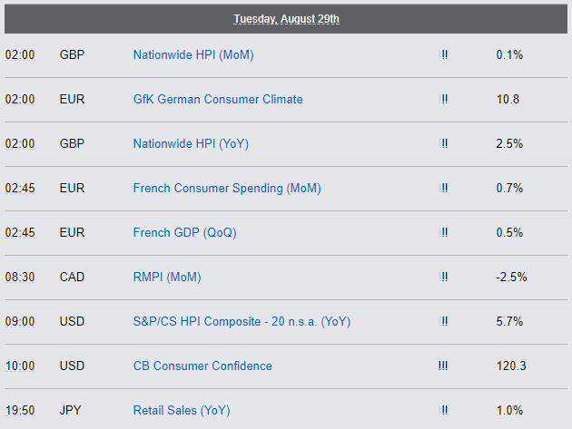
Task: Select the French GDP (QoQ) link
Action: 184,233
